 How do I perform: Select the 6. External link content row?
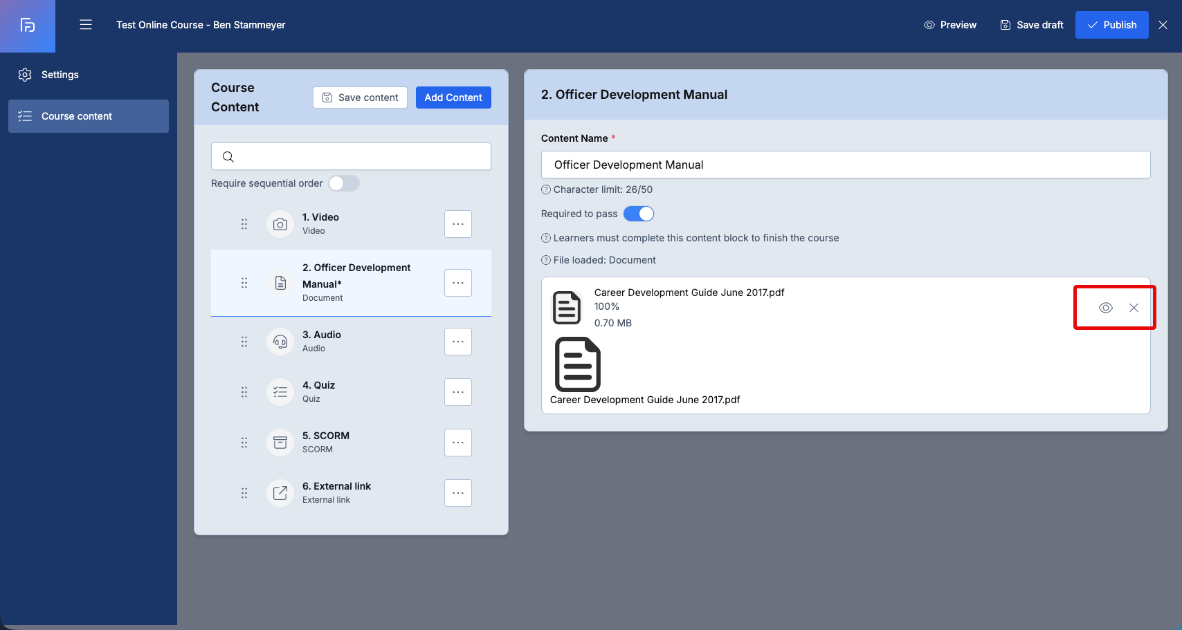[x=351, y=493]
